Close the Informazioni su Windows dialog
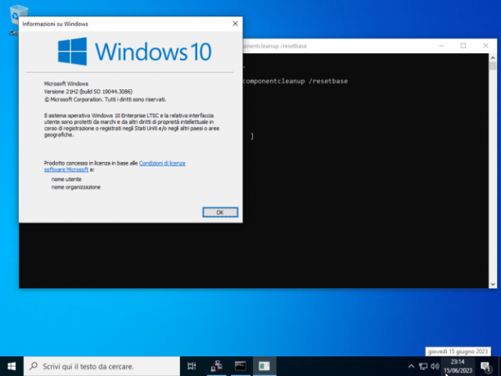Screen dimensions: 501x376 tap(235, 24)
